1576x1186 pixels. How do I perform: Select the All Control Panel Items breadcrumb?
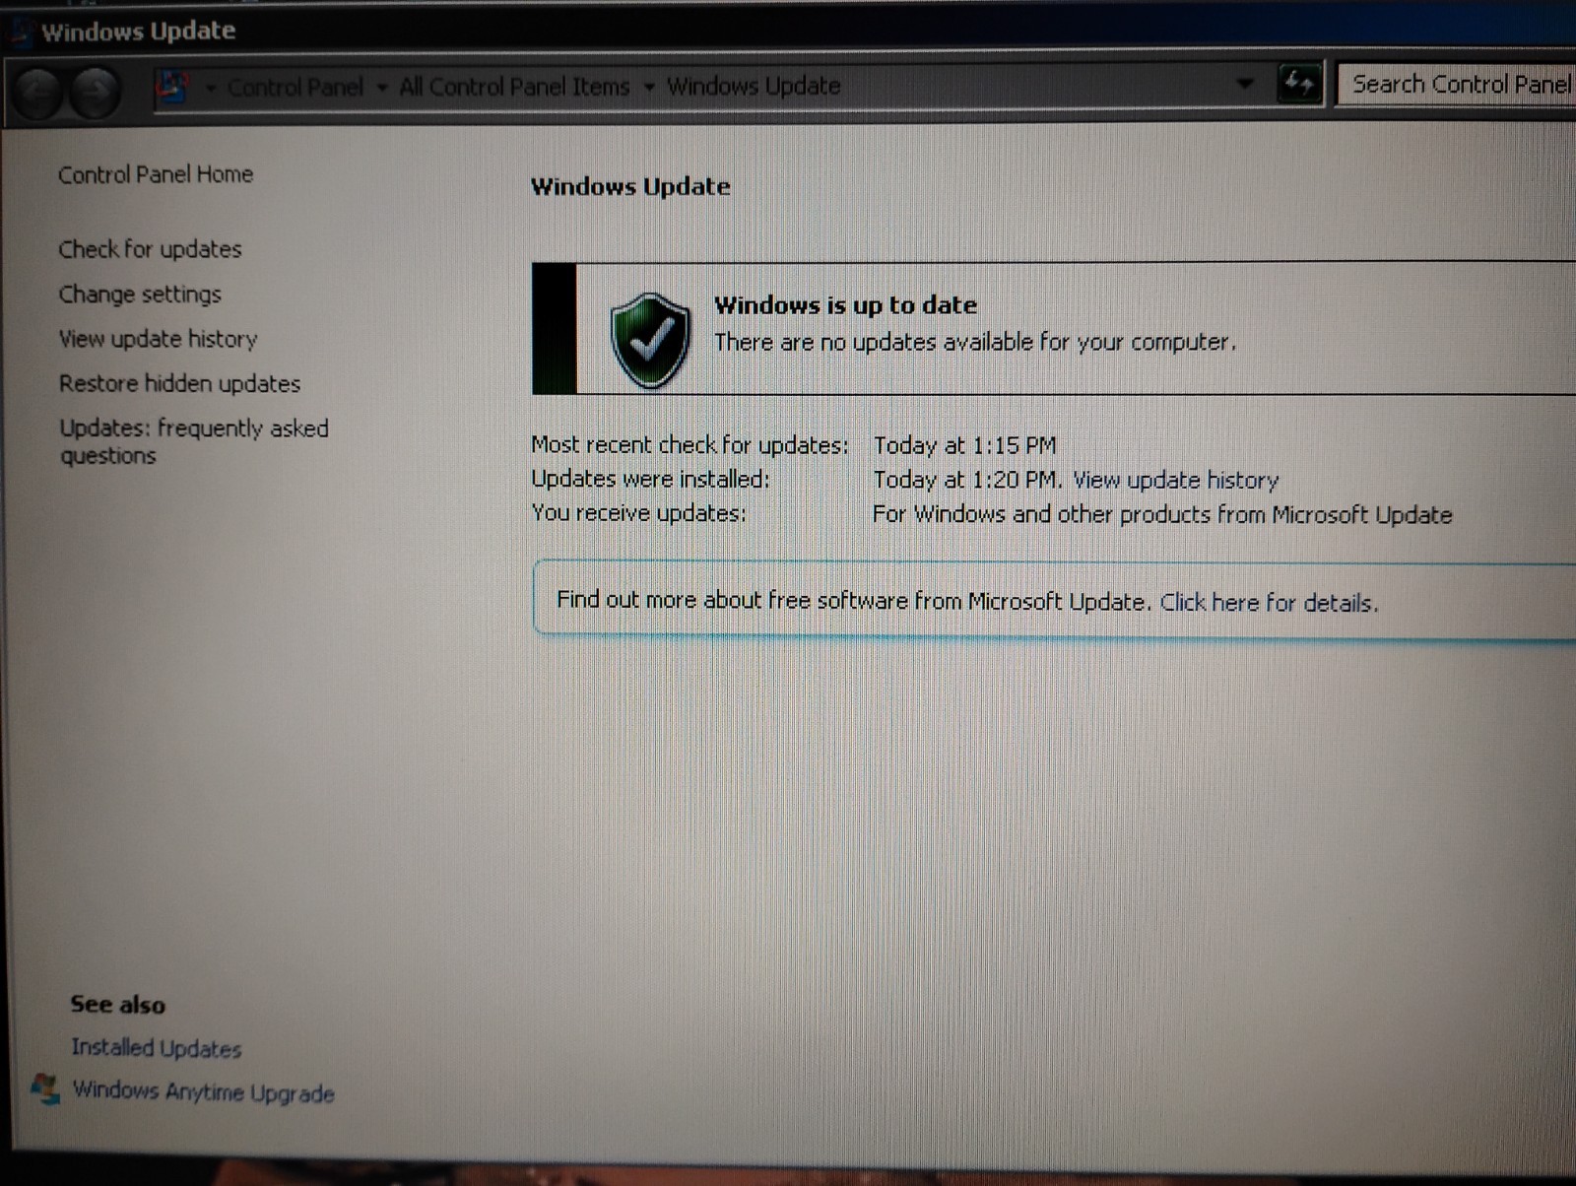[x=514, y=87]
